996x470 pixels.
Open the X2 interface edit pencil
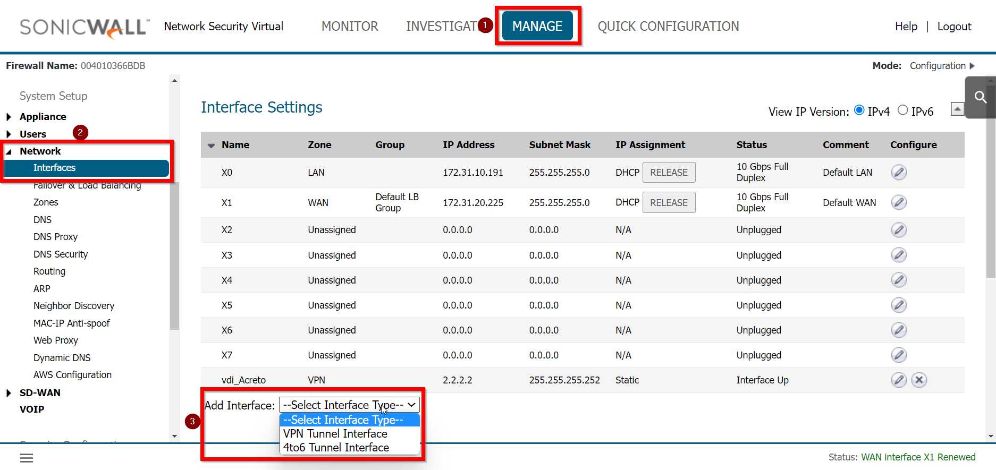coord(899,230)
